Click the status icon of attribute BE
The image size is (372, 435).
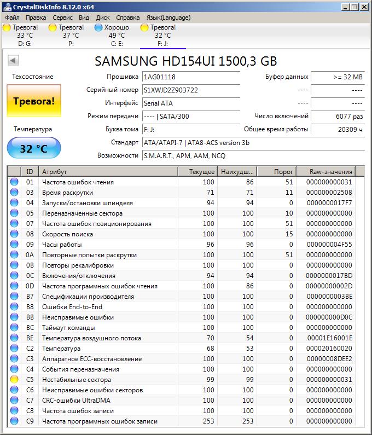coord(14,338)
